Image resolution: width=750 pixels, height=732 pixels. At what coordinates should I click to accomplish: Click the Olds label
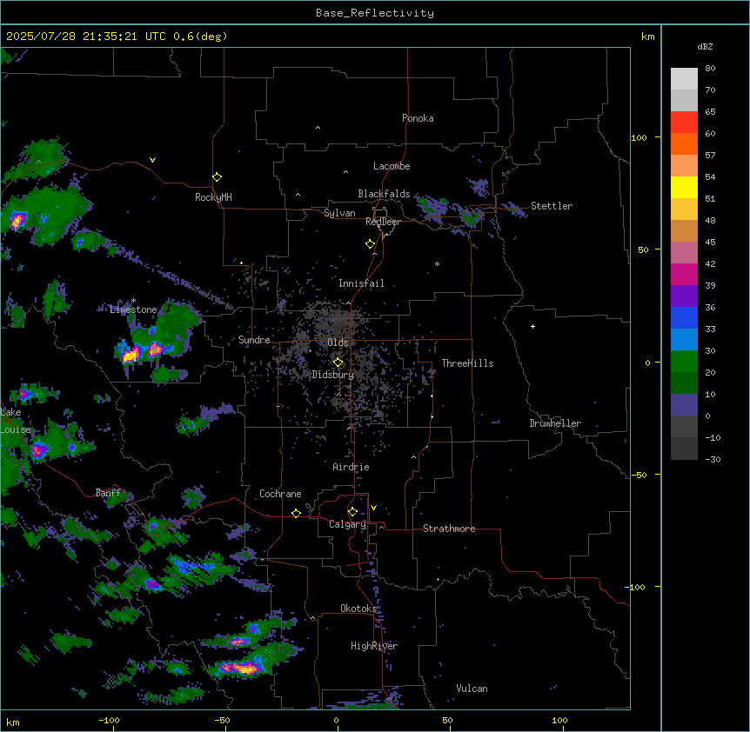(x=338, y=343)
